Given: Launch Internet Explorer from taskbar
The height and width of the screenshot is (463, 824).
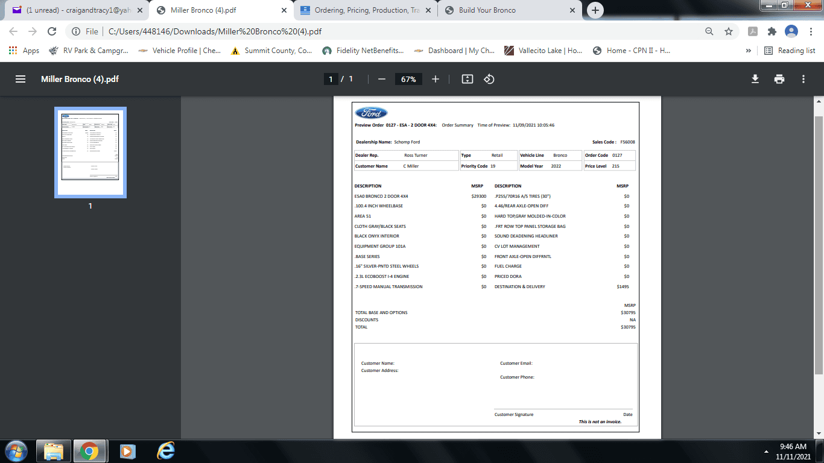Looking at the screenshot, I should (165, 451).
